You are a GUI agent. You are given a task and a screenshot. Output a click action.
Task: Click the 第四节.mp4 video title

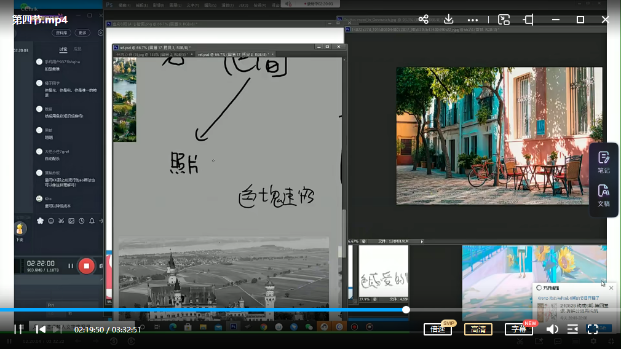39,20
